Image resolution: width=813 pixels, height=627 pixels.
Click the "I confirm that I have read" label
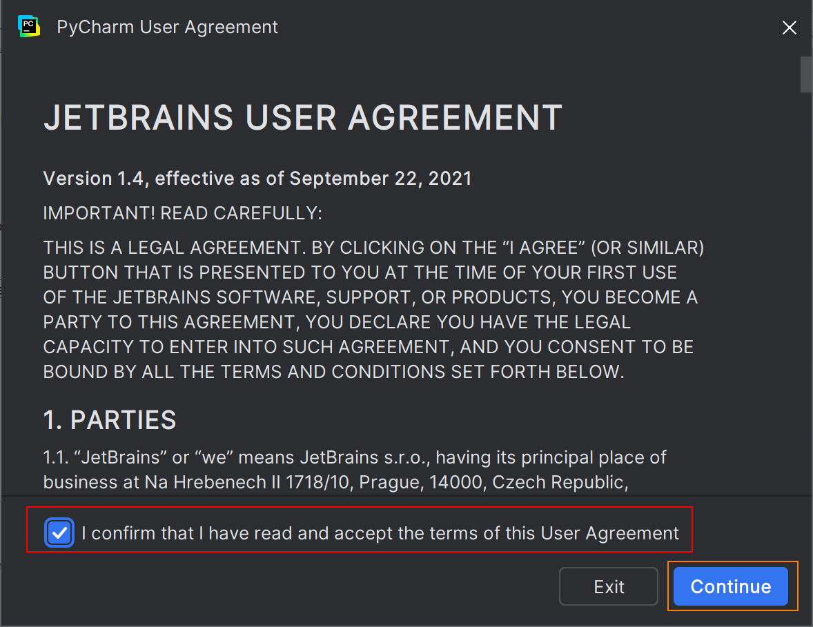tap(380, 533)
